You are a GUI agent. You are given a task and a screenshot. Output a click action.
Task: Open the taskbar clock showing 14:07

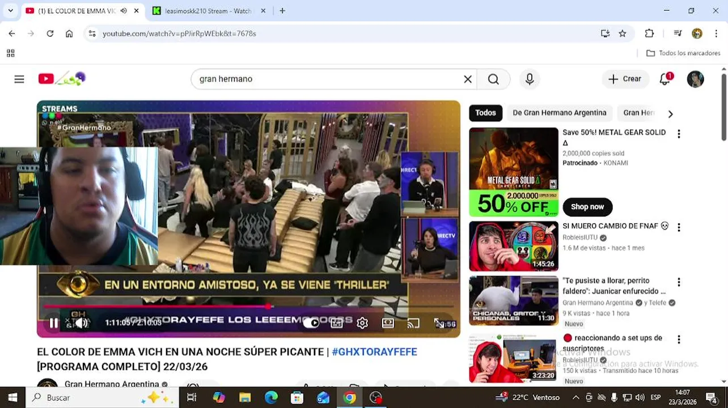683,398
